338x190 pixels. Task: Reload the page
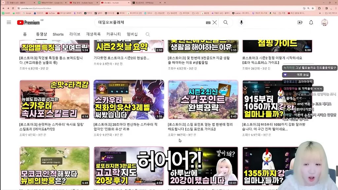tap(13, 8)
